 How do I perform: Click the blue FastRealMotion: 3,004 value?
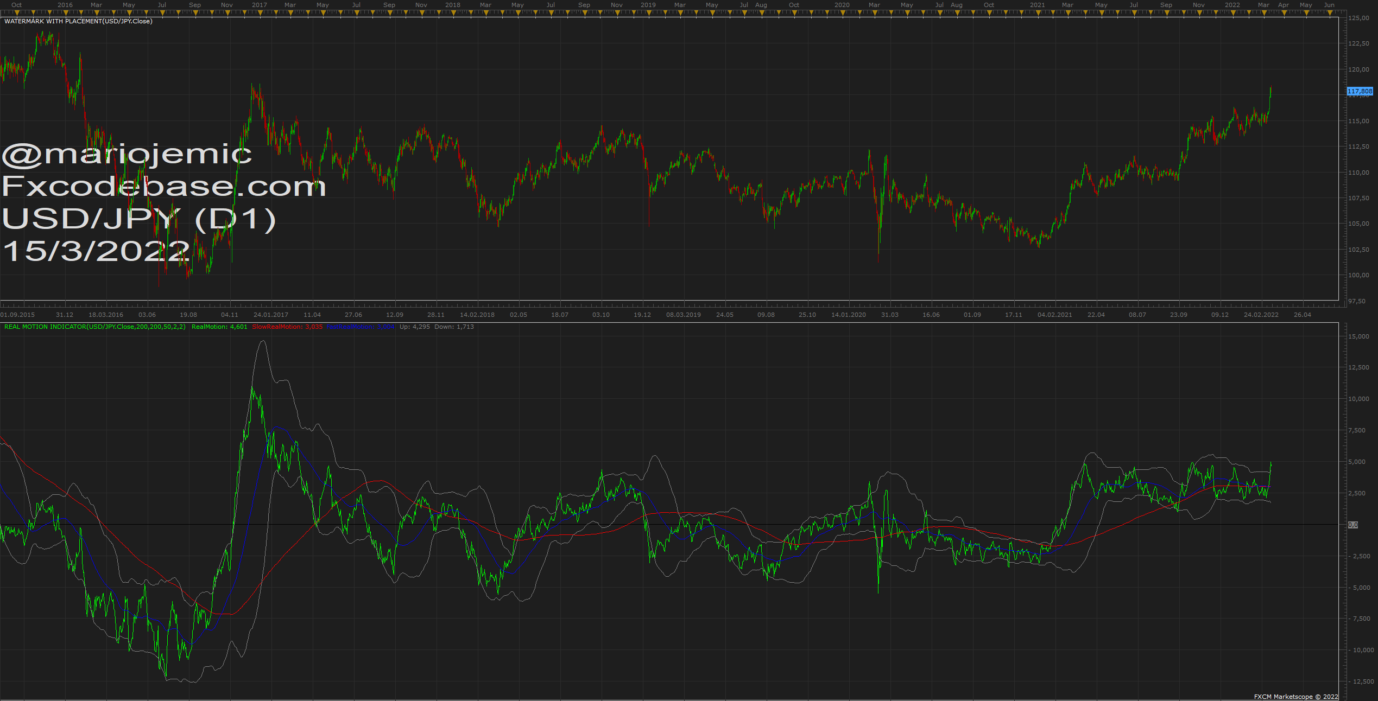[361, 327]
